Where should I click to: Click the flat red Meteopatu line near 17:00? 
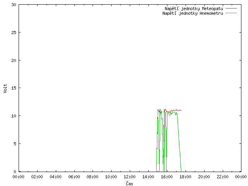click(x=176, y=110)
